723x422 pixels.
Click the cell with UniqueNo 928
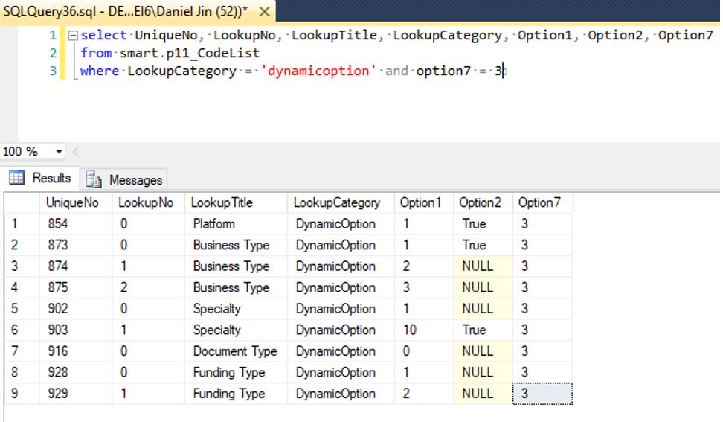[x=76, y=372]
